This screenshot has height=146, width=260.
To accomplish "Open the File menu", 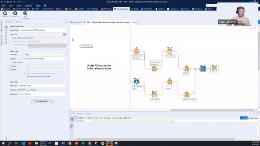I will pyautogui.click(x=4, y=6).
